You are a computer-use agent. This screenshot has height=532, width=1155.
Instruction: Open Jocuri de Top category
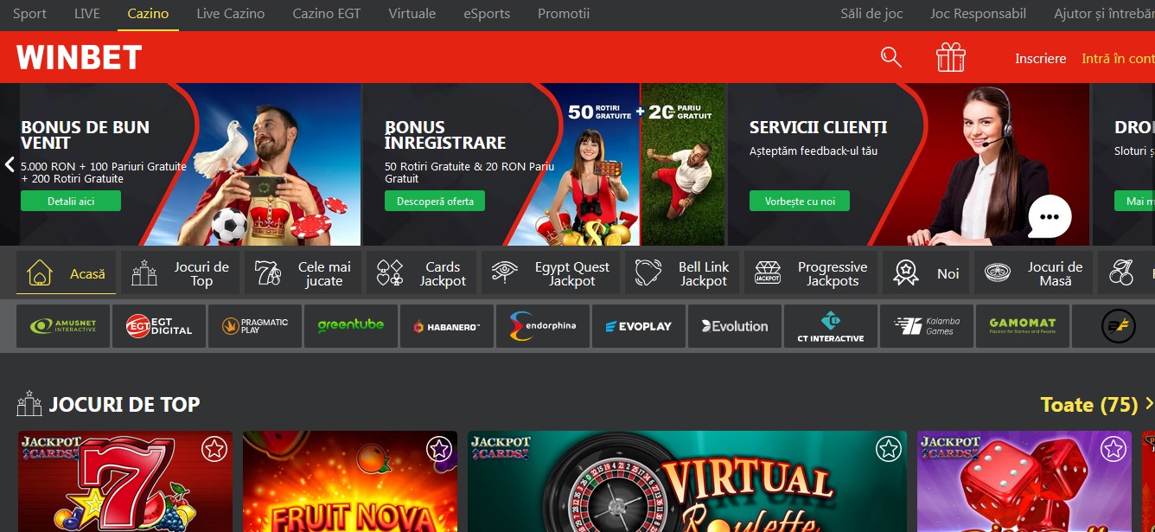(x=180, y=273)
